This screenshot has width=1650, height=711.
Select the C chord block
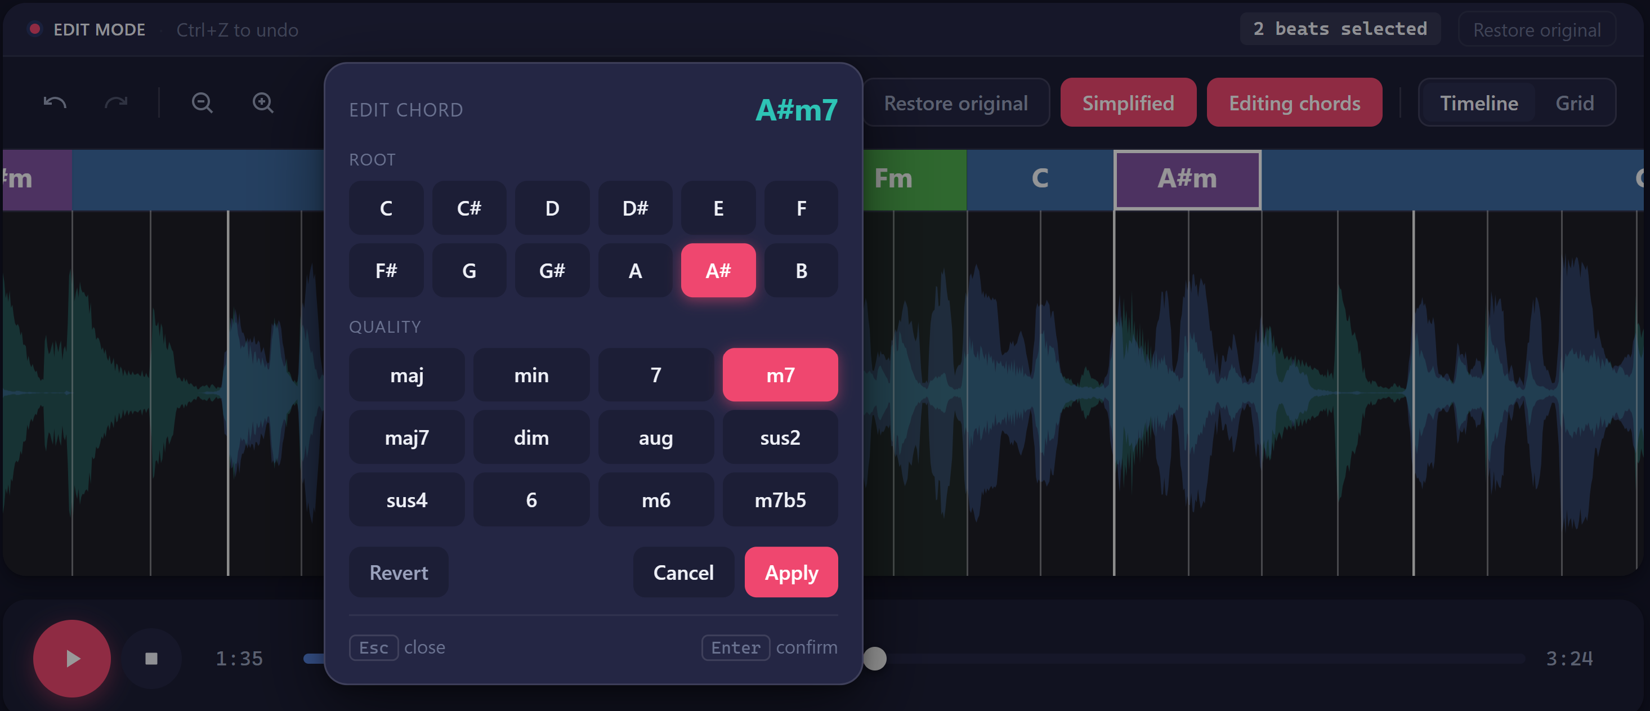[1040, 180]
